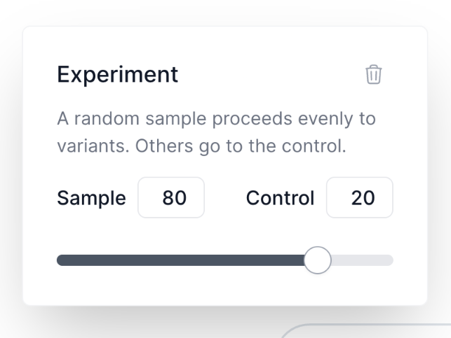Click the light unfilled slider track
451x338 pixels.
click(361, 260)
